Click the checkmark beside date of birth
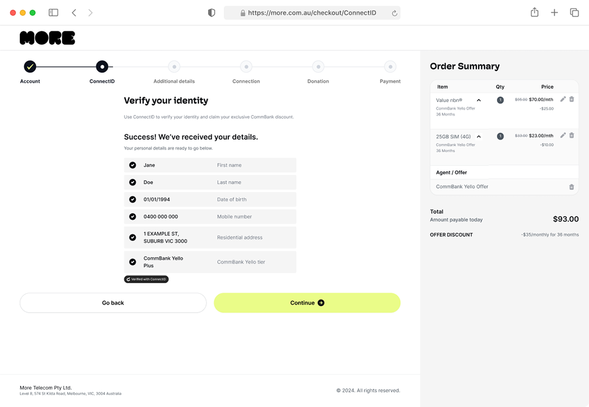The height and width of the screenshot is (407, 589). point(133,199)
